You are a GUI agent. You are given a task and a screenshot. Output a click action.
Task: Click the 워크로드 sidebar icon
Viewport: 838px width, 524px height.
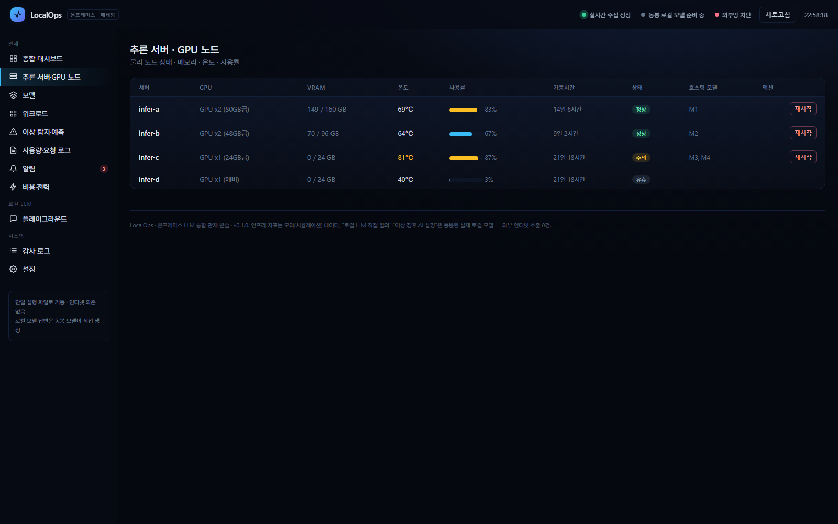14,114
